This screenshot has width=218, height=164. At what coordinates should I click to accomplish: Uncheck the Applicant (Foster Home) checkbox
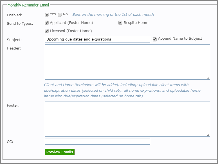coord(47,23)
